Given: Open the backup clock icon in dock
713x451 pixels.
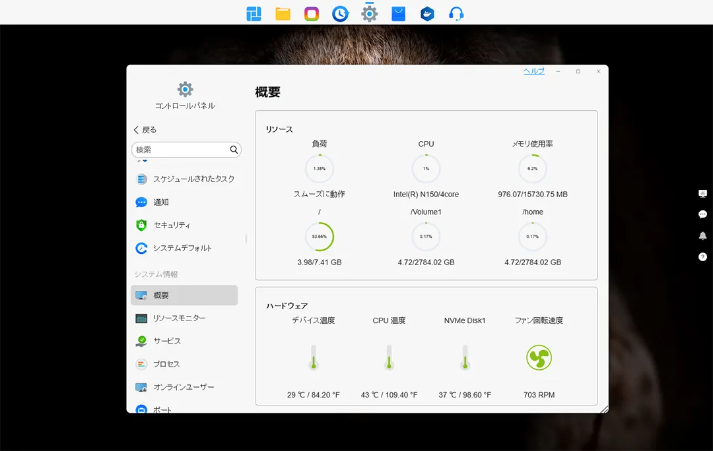Looking at the screenshot, I should coord(340,14).
